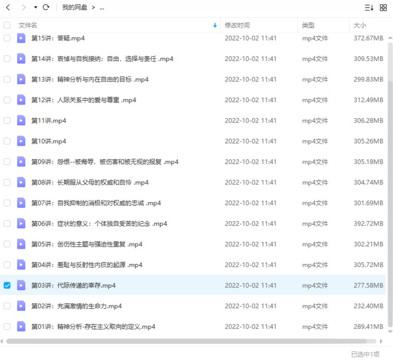Sort by 类型 column header

tap(308, 25)
